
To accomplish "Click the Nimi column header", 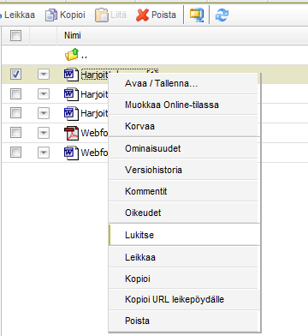I will click(x=73, y=35).
